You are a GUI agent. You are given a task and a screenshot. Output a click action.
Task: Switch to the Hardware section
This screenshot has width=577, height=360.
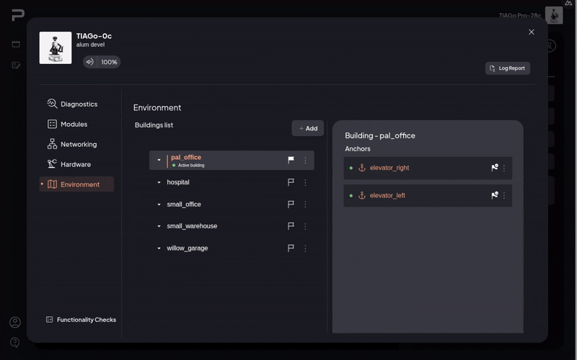(69, 164)
